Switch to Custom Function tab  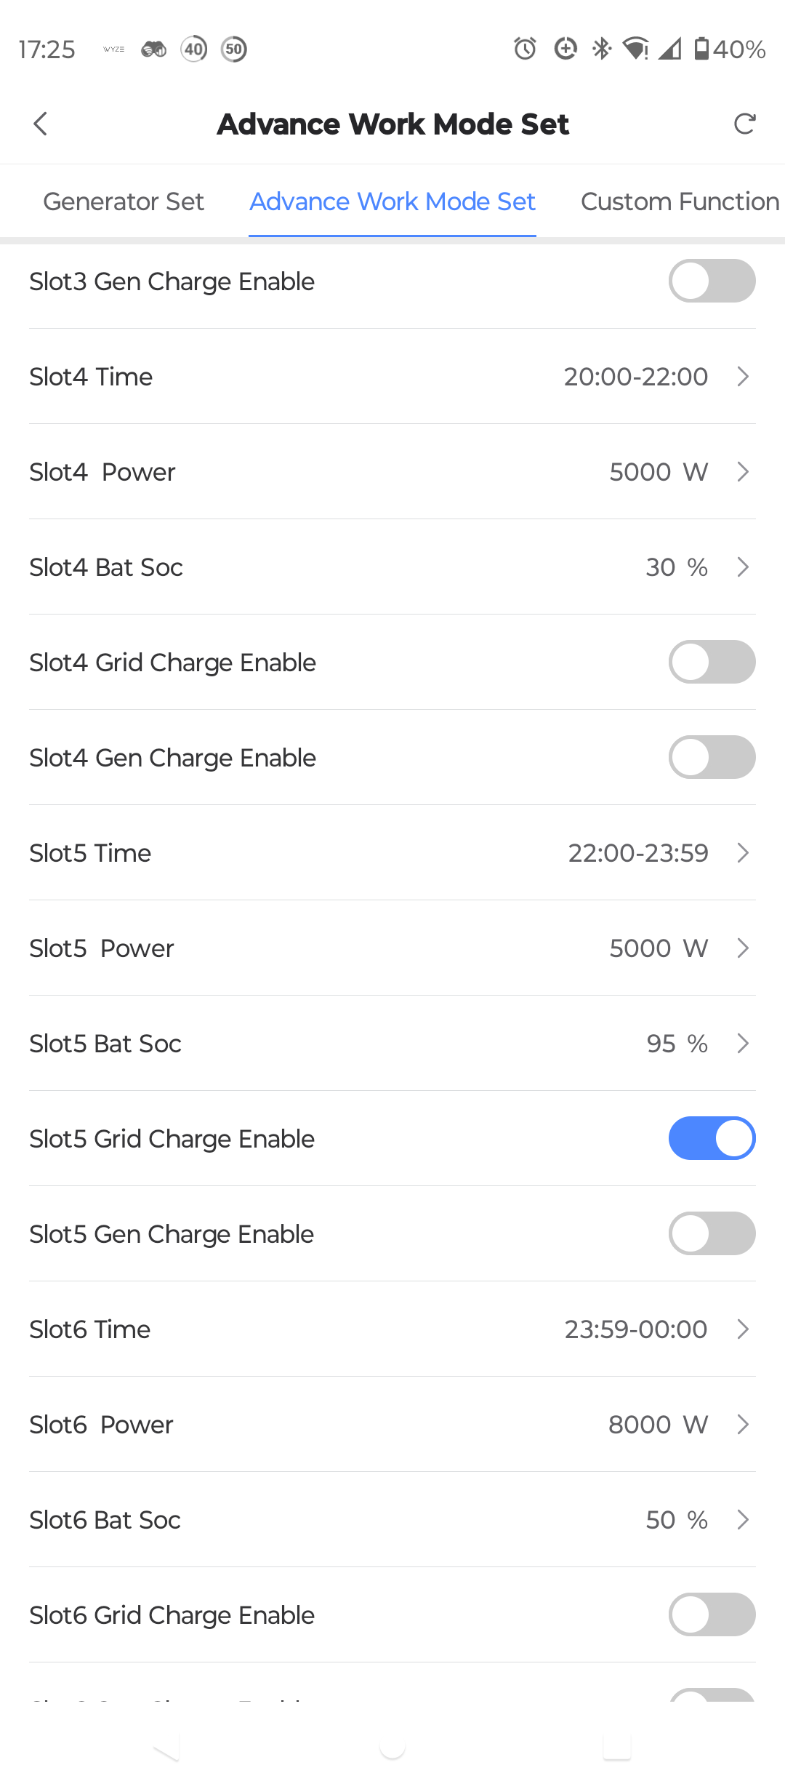click(x=680, y=201)
